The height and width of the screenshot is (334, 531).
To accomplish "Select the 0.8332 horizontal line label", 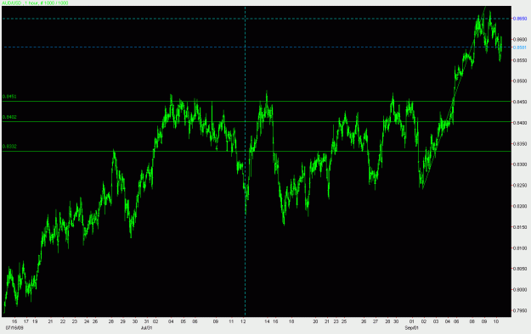I will coord(9,147).
